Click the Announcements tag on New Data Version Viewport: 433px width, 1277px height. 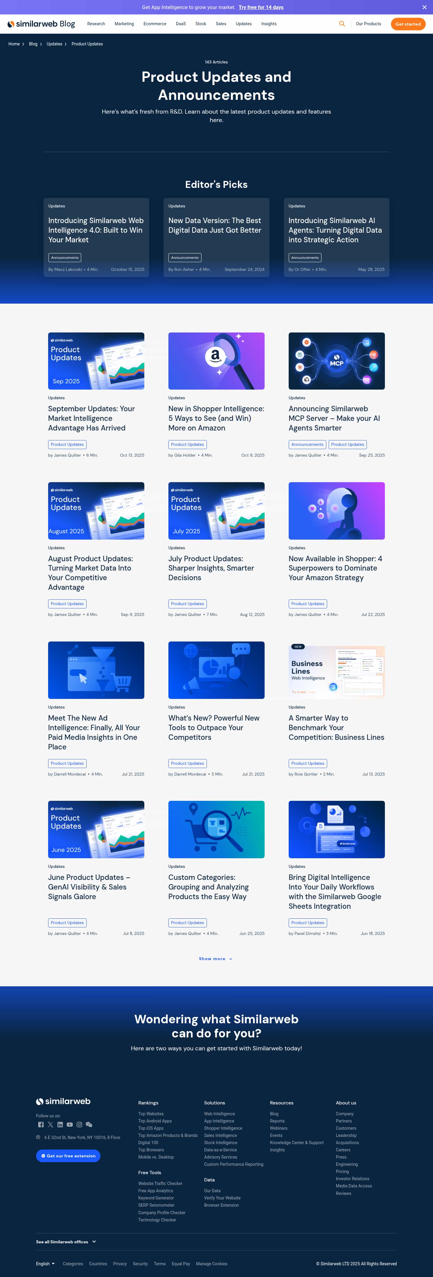point(185,258)
